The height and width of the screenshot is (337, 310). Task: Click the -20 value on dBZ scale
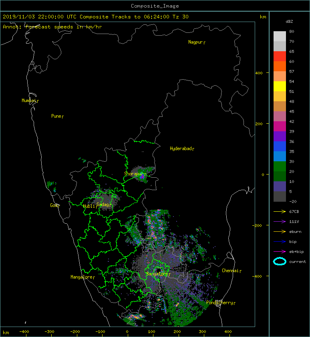293,201
